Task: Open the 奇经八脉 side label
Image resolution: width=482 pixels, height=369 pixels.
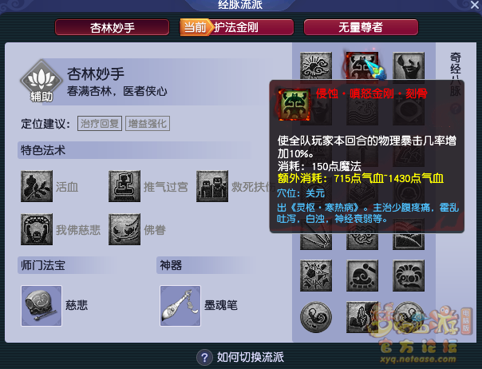Action: click(x=455, y=74)
